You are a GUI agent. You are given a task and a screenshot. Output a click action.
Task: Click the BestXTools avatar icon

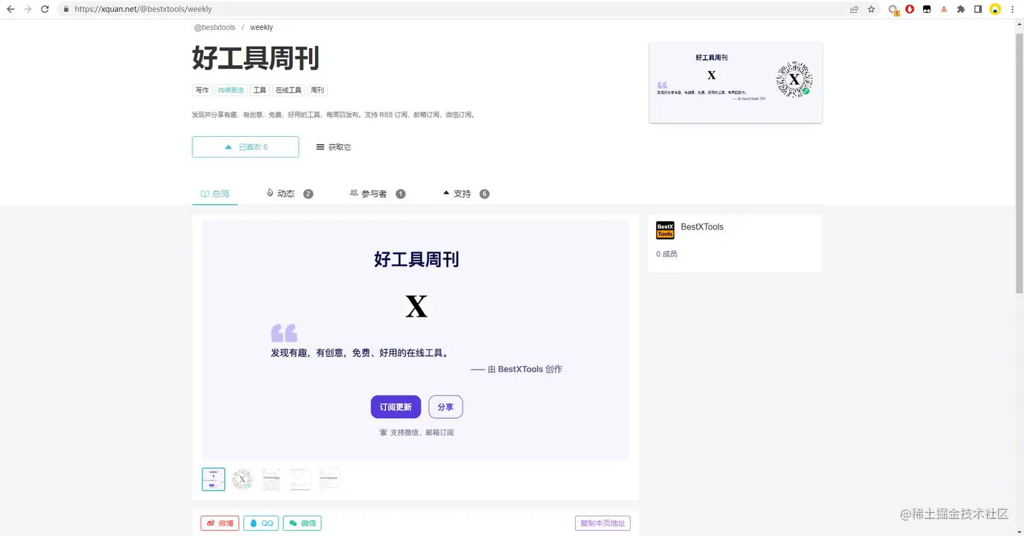664,230
